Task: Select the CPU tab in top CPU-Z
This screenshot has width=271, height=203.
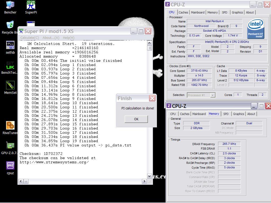Action: click(x=171, y=12)
